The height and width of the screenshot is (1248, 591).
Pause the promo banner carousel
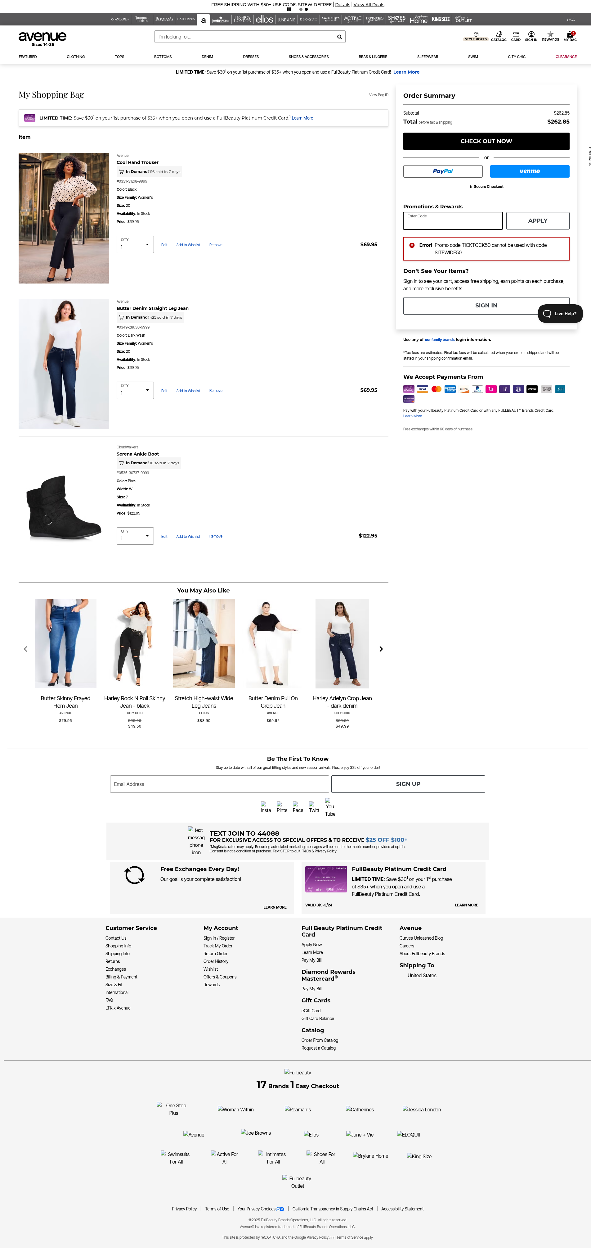[289, 9]
